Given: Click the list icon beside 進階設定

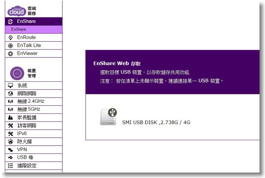Looking at the screenshot, I should [11, 166].
